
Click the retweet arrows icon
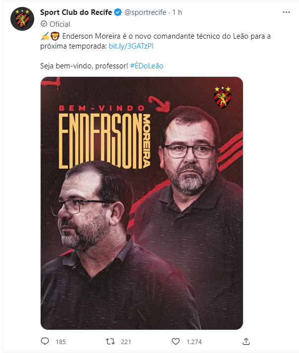[110, 342]
